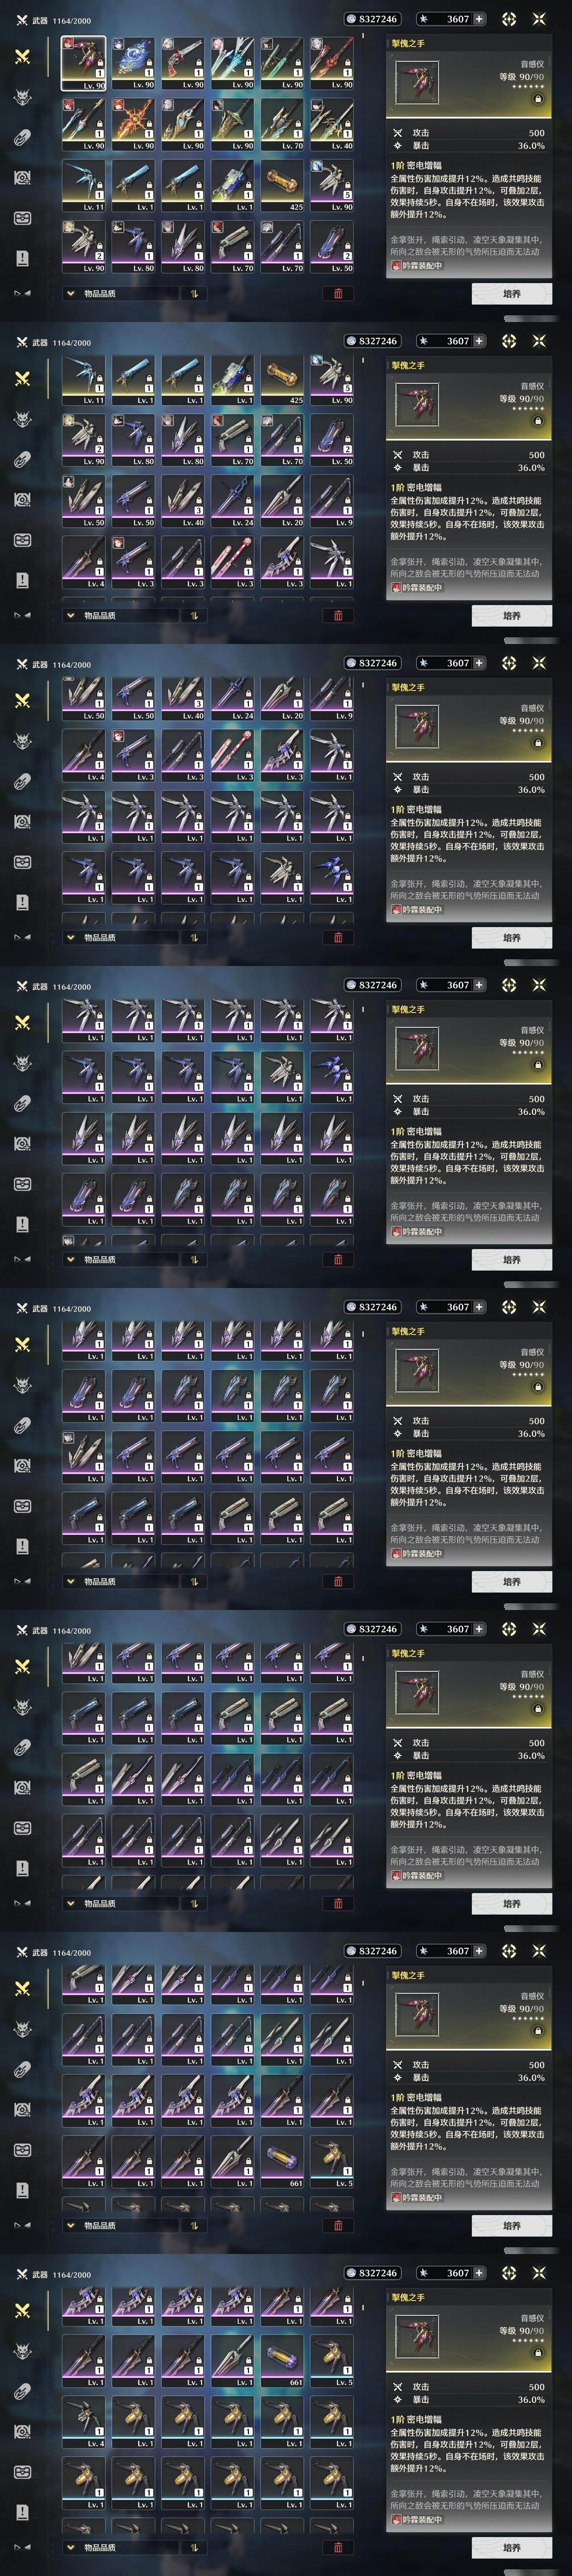Select the crossed-swords 武器 weapons tab in sidebar
Image resolution: width=572 pixels, height=2576 pixels.
[x=22, y=57]
